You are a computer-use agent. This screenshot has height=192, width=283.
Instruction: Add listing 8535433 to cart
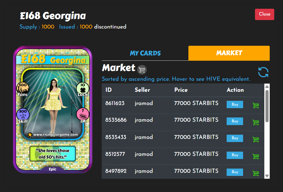pos(256,139)
